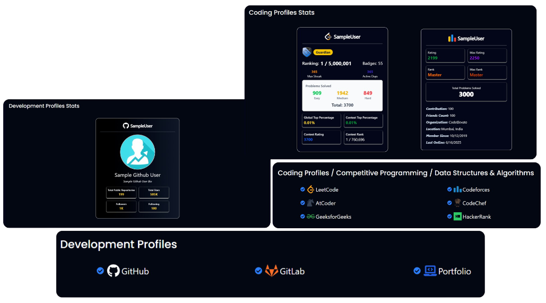Click the Guardian shield badge icon
The width and height of the screenshot is (546, 303).
[307, 52]
